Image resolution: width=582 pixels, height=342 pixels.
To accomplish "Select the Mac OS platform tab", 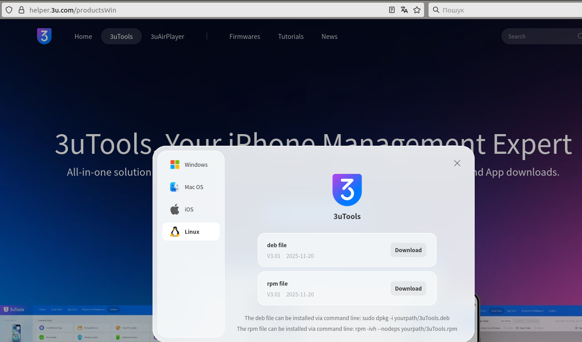I will click(191, 187).
